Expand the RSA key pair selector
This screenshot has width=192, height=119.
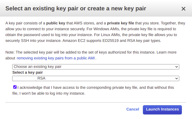click(x=96, y=78)
